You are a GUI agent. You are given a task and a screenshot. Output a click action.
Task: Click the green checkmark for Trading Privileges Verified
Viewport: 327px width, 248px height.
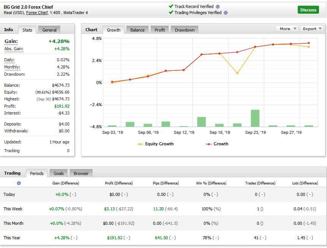tap(171, 12)
